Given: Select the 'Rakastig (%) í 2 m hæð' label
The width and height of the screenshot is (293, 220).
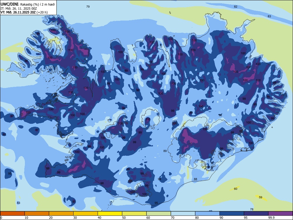Looking at the screenshot, I should click(38, 4).
